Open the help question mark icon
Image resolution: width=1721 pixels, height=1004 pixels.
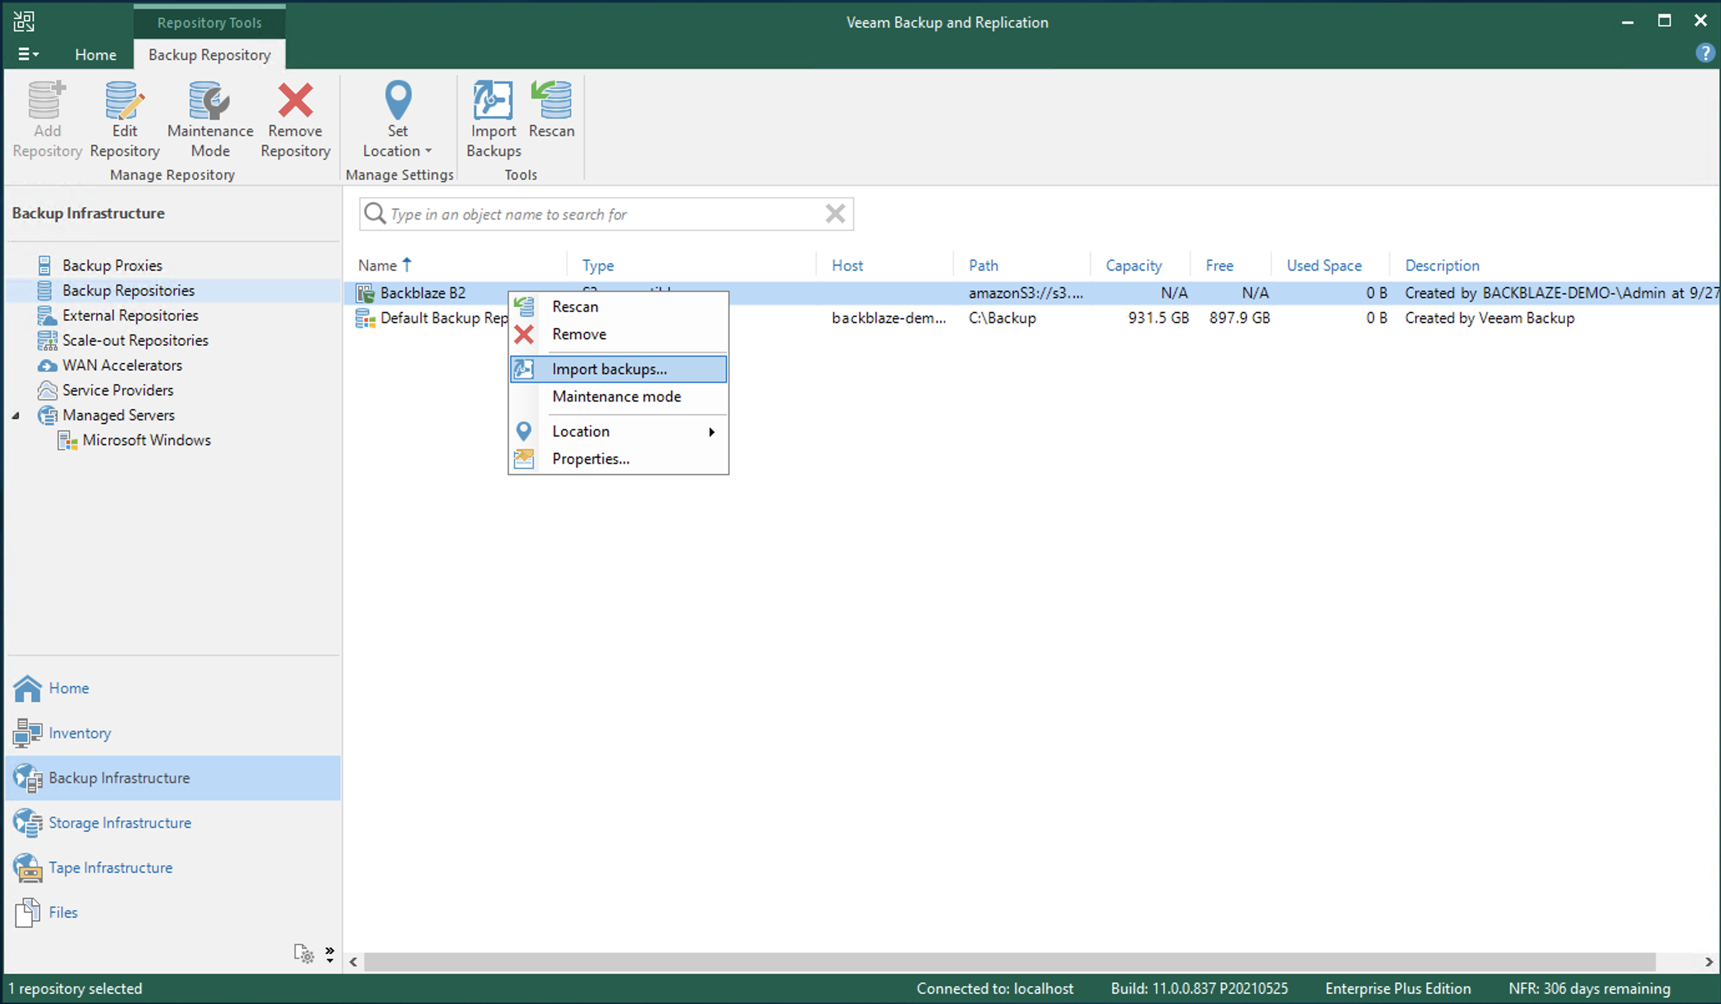(x=1705, y=52)
